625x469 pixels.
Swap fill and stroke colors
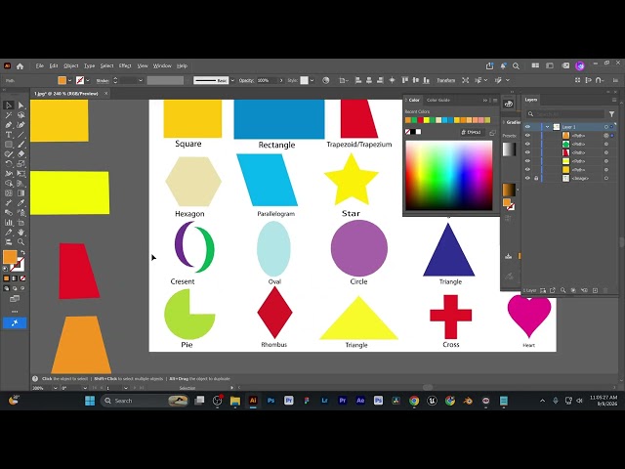22,252
